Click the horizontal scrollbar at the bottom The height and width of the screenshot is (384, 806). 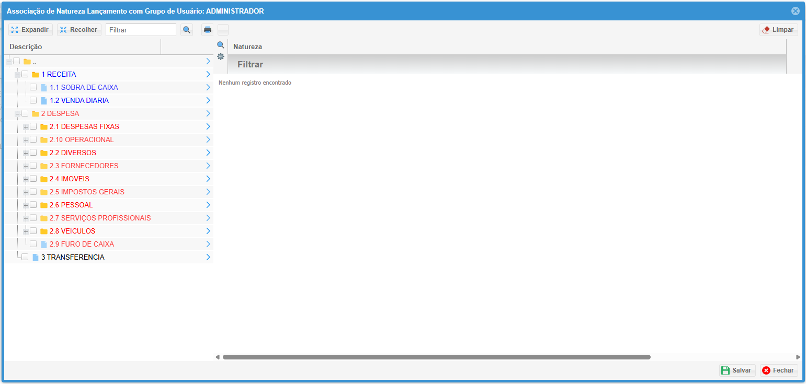[436, 357]
